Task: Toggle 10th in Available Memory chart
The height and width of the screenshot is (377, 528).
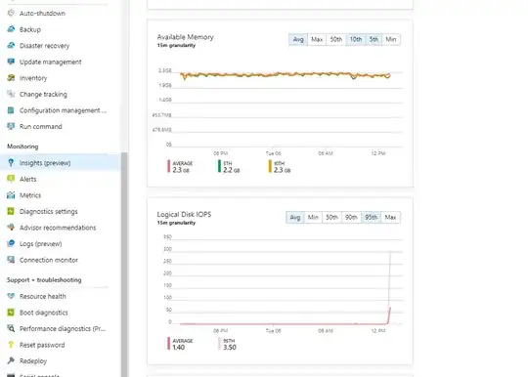Action: point(356,39)
